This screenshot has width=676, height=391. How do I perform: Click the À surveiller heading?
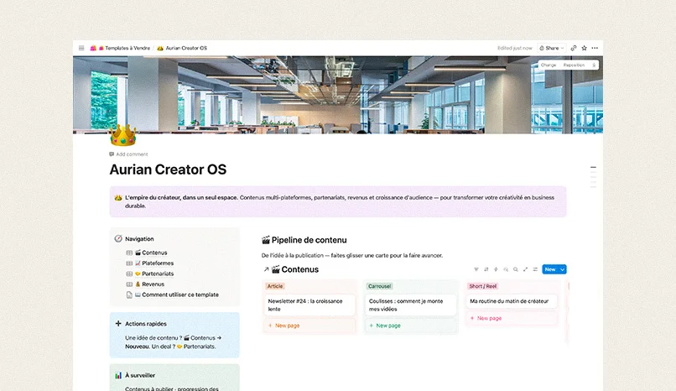(x=140, y=376)
